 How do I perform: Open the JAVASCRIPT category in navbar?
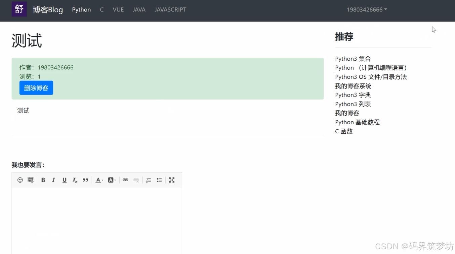pyautogui.click(x=170, y=10)
